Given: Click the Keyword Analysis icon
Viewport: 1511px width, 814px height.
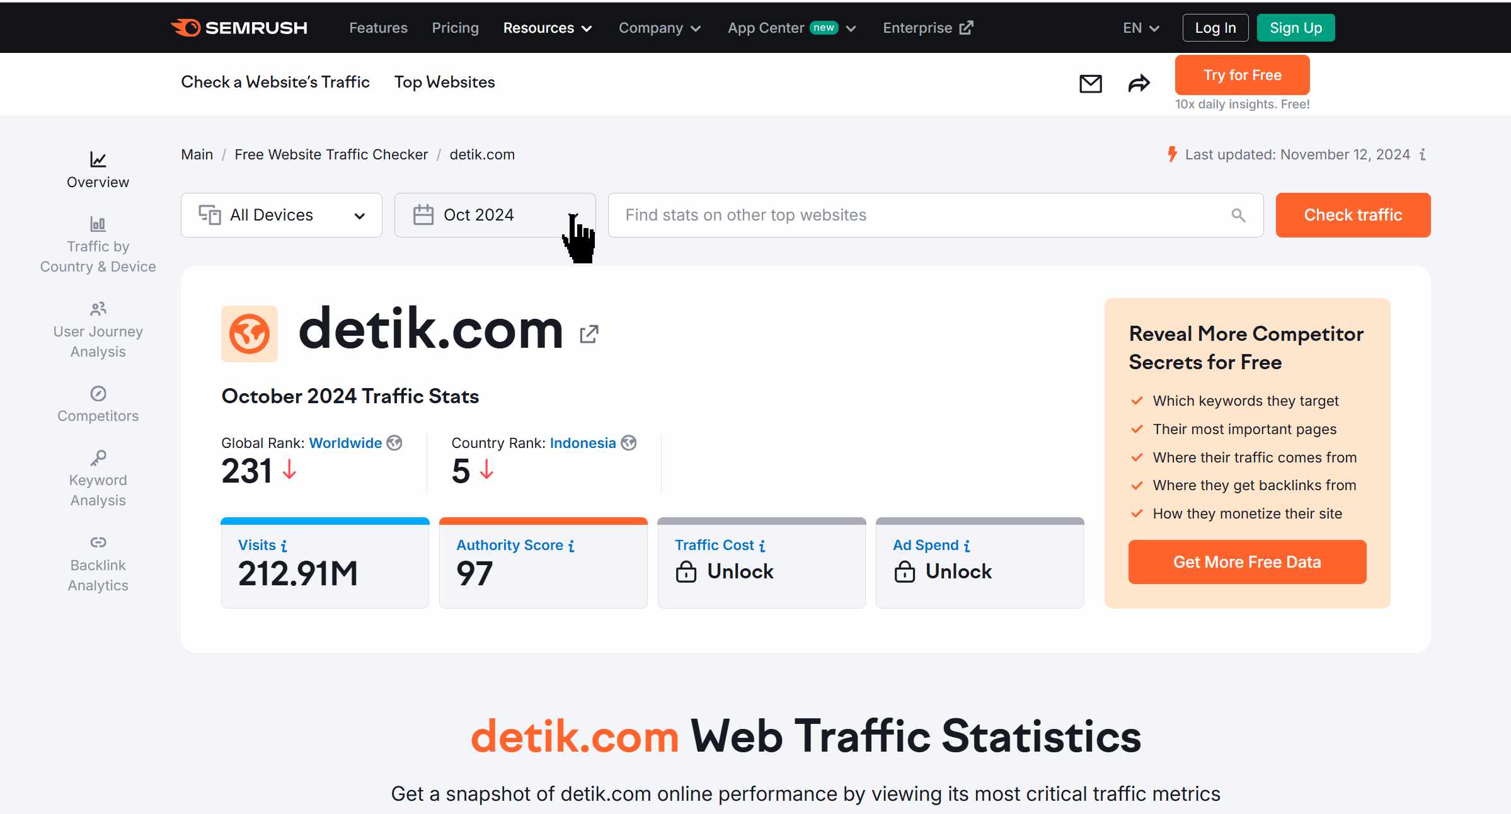Looking at the screenshot, I should [x=97, y=458].
